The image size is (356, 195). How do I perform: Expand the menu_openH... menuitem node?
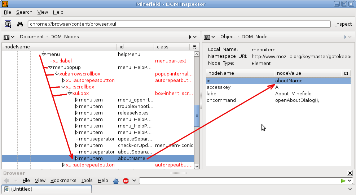click(76, 100)
